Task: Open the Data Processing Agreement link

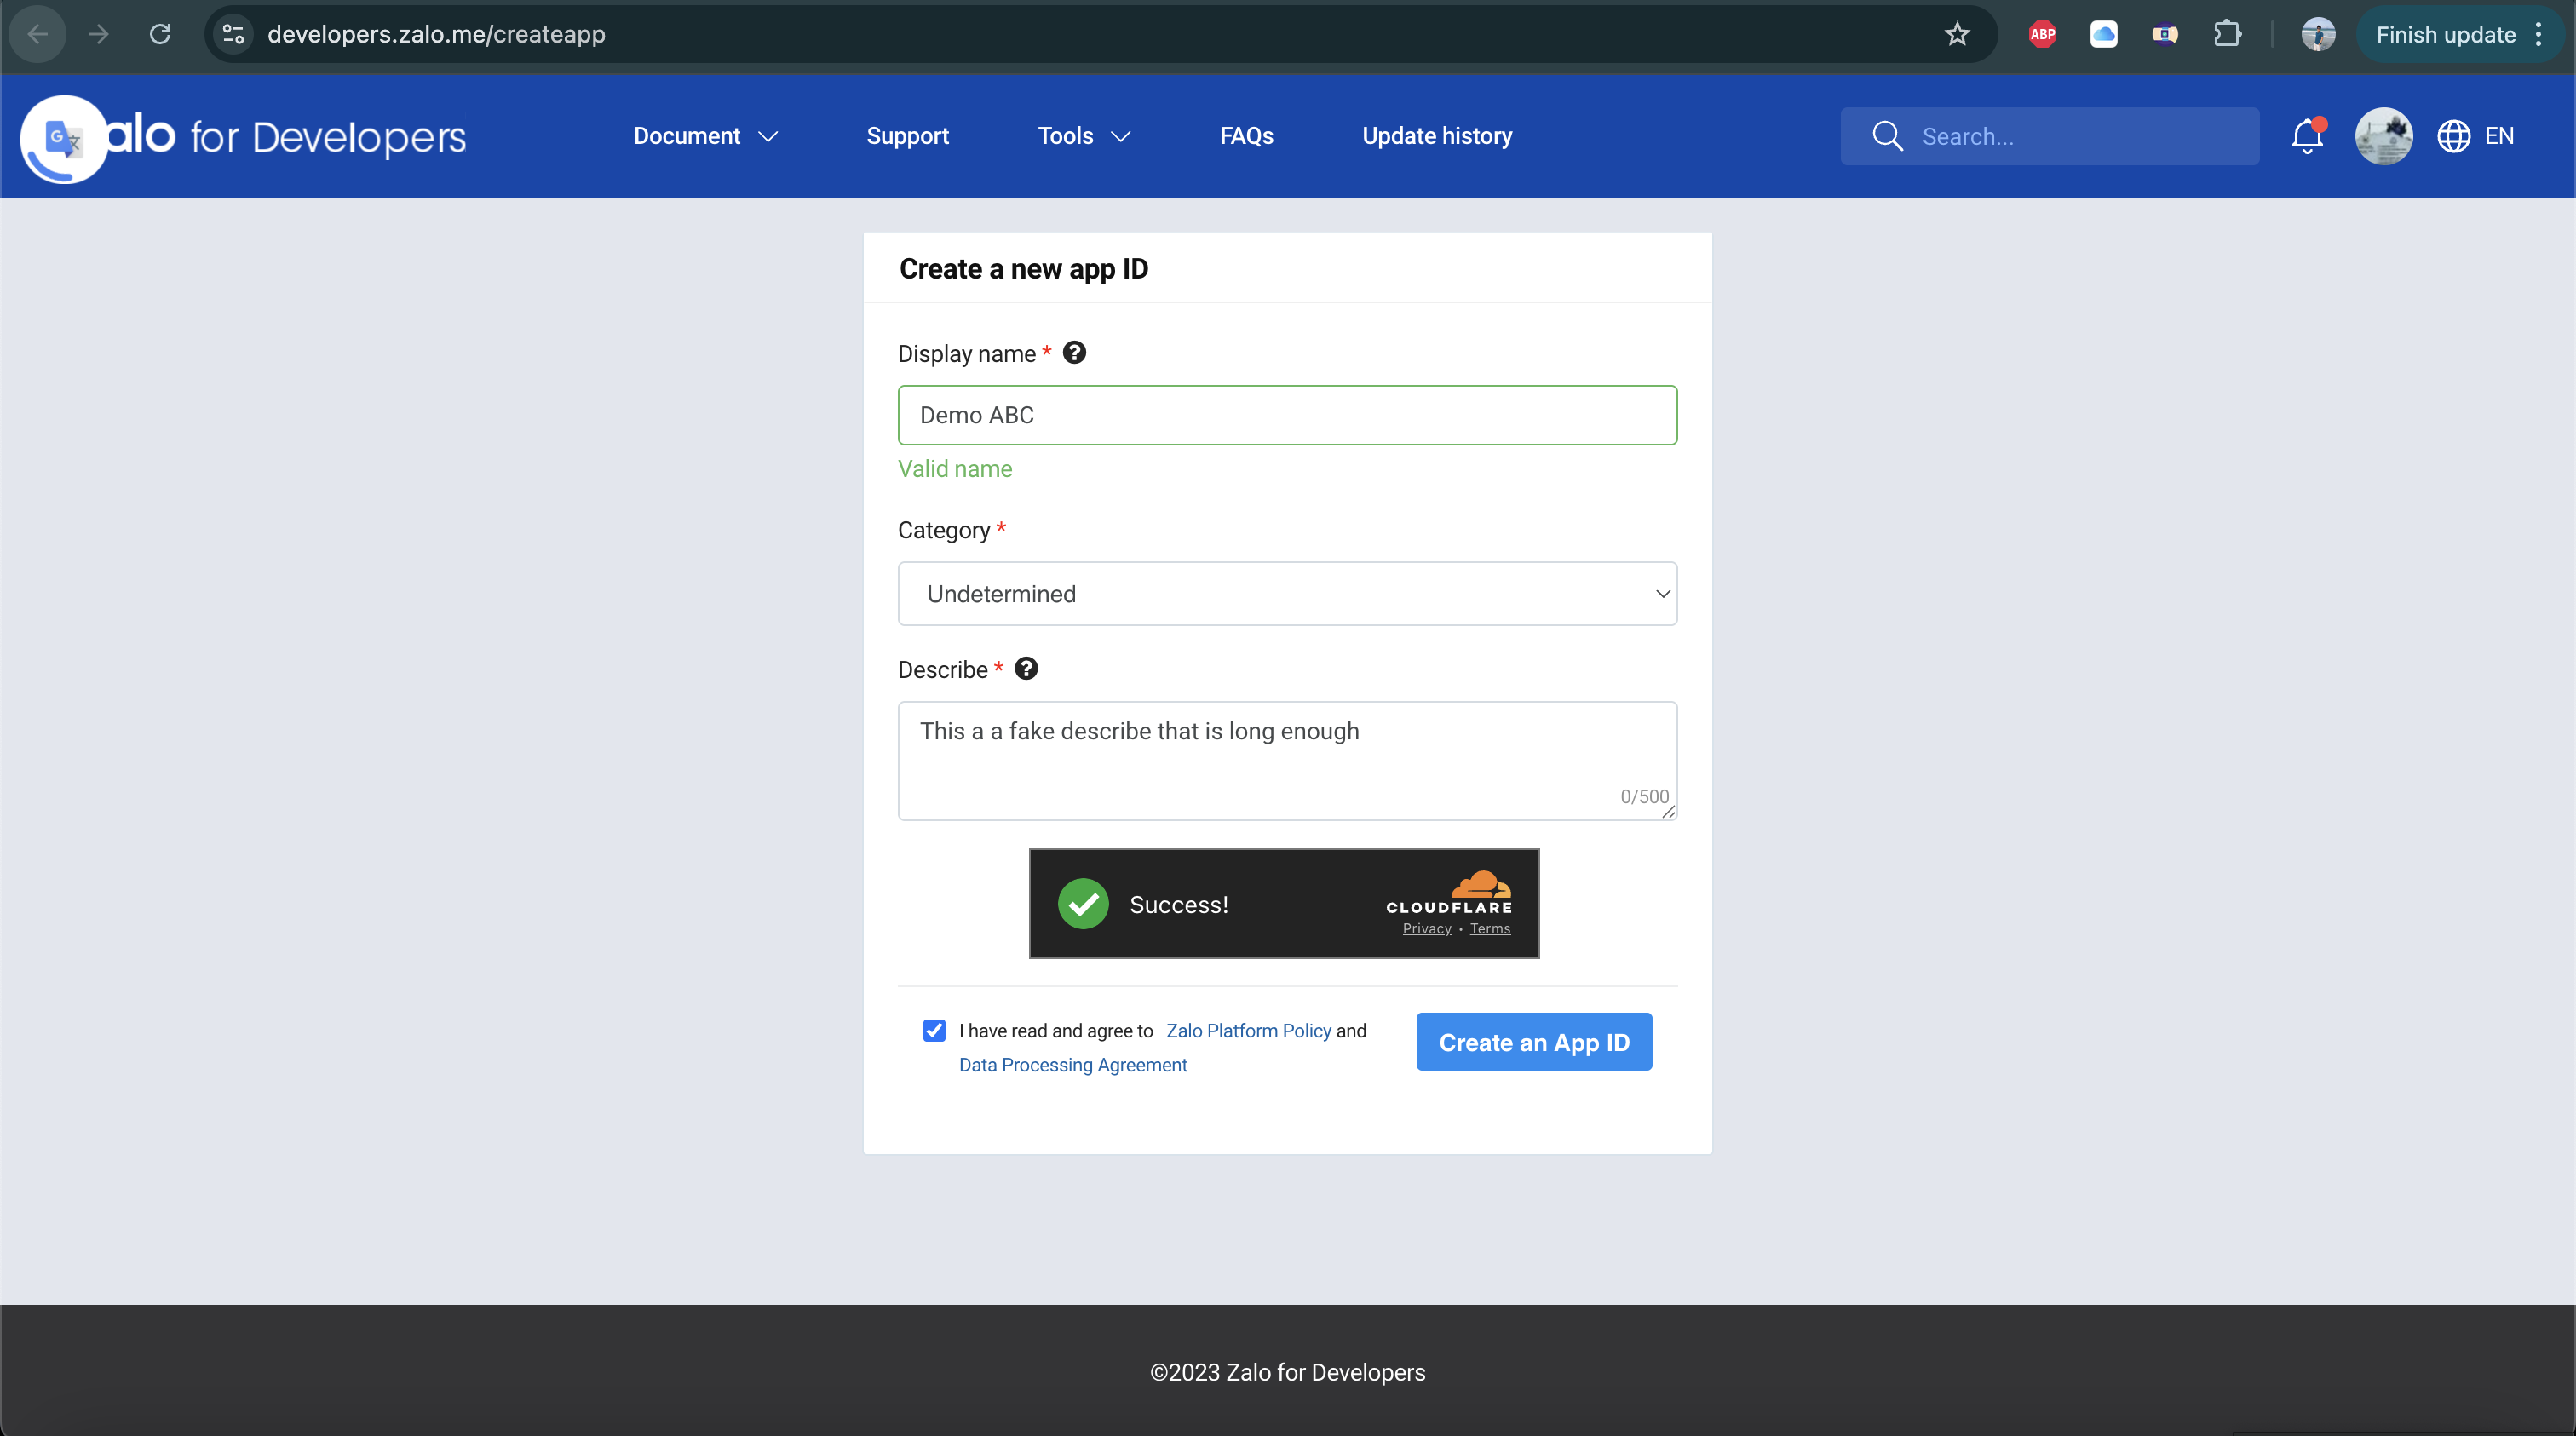Action: coord(1072,1065)
